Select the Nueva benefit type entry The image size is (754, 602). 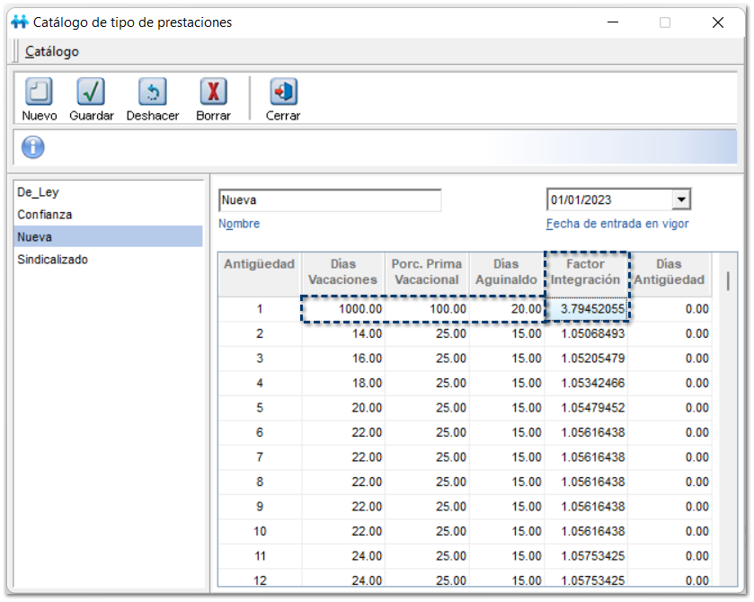tap(35, 237)
